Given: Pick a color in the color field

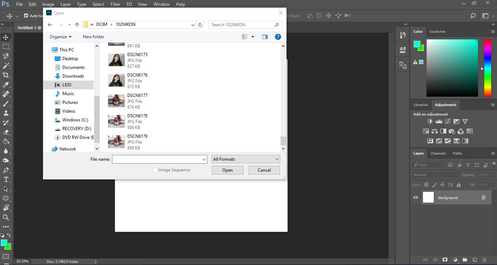Looking at the screenshot, I should (x=452, y=68).
